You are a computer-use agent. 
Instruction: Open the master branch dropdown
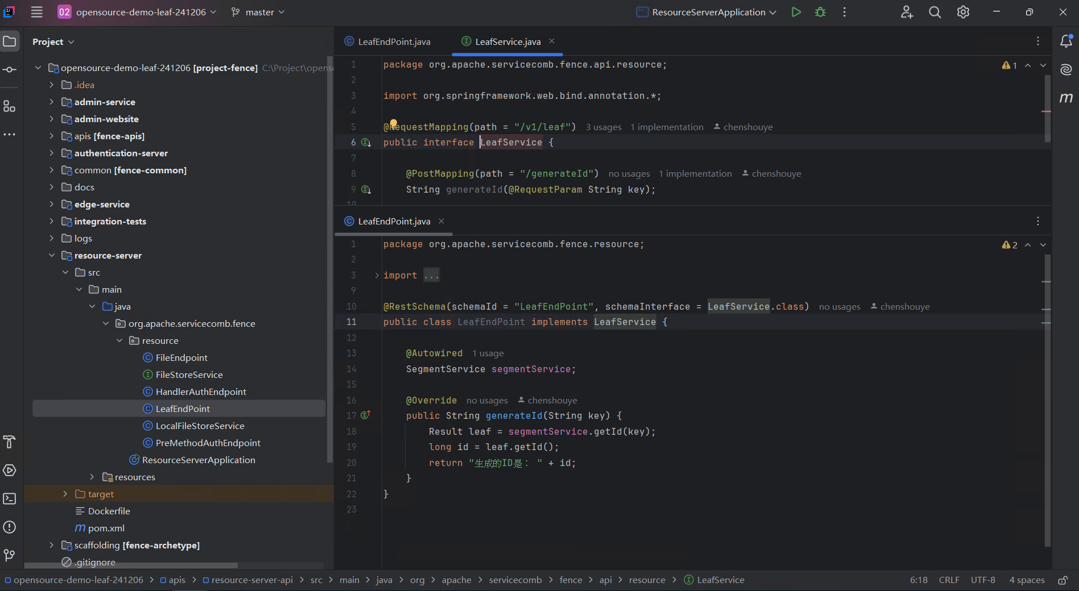click(x=258, y=12)
